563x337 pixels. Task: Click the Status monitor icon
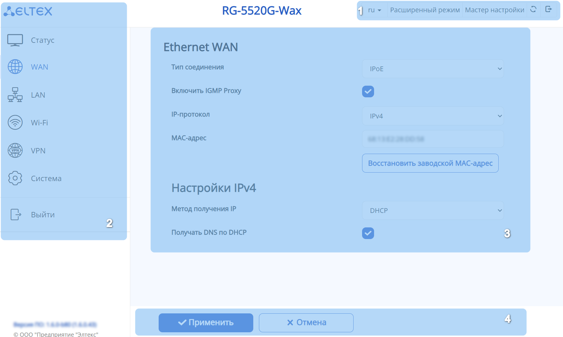[x=15, y=40]
